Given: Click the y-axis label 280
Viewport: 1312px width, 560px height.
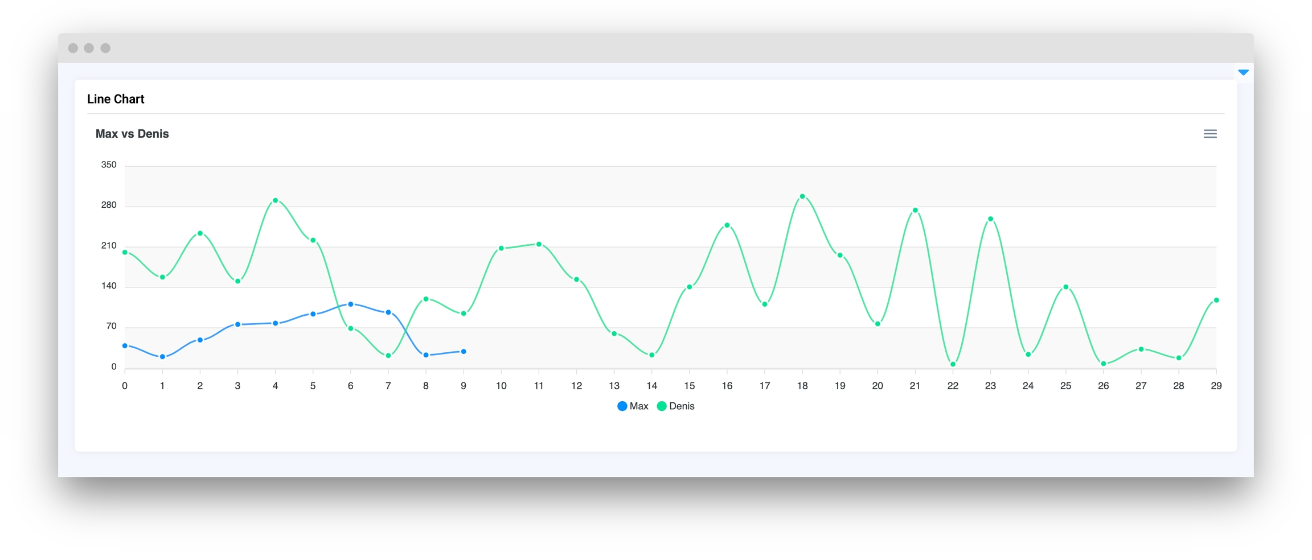Looking at the screenshot, I should 109,205.
